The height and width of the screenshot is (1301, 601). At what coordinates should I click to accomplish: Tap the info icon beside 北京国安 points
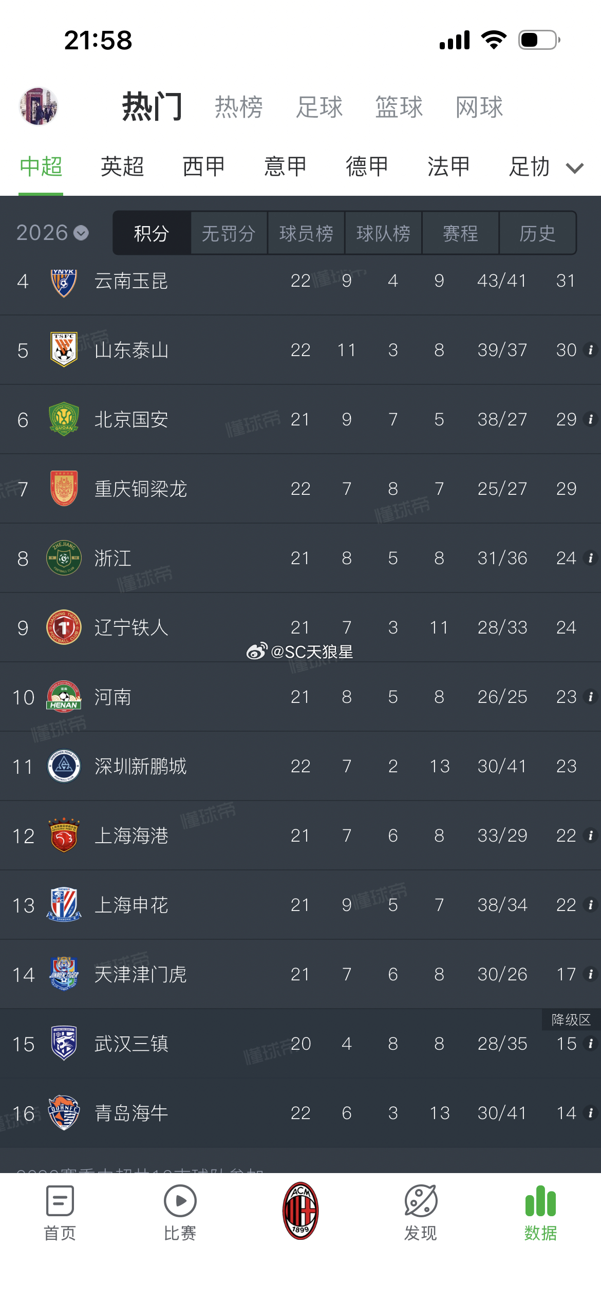click(x=591, y=419)
